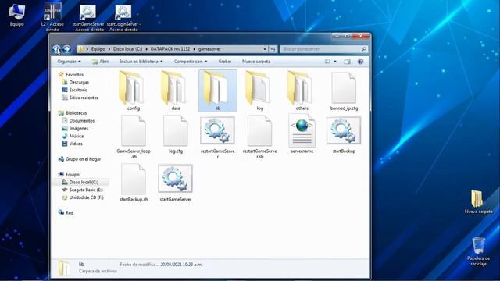The image size is (500, 281).
Task: Select the GameServer_loop.sh file
Action: coord(134,137)
